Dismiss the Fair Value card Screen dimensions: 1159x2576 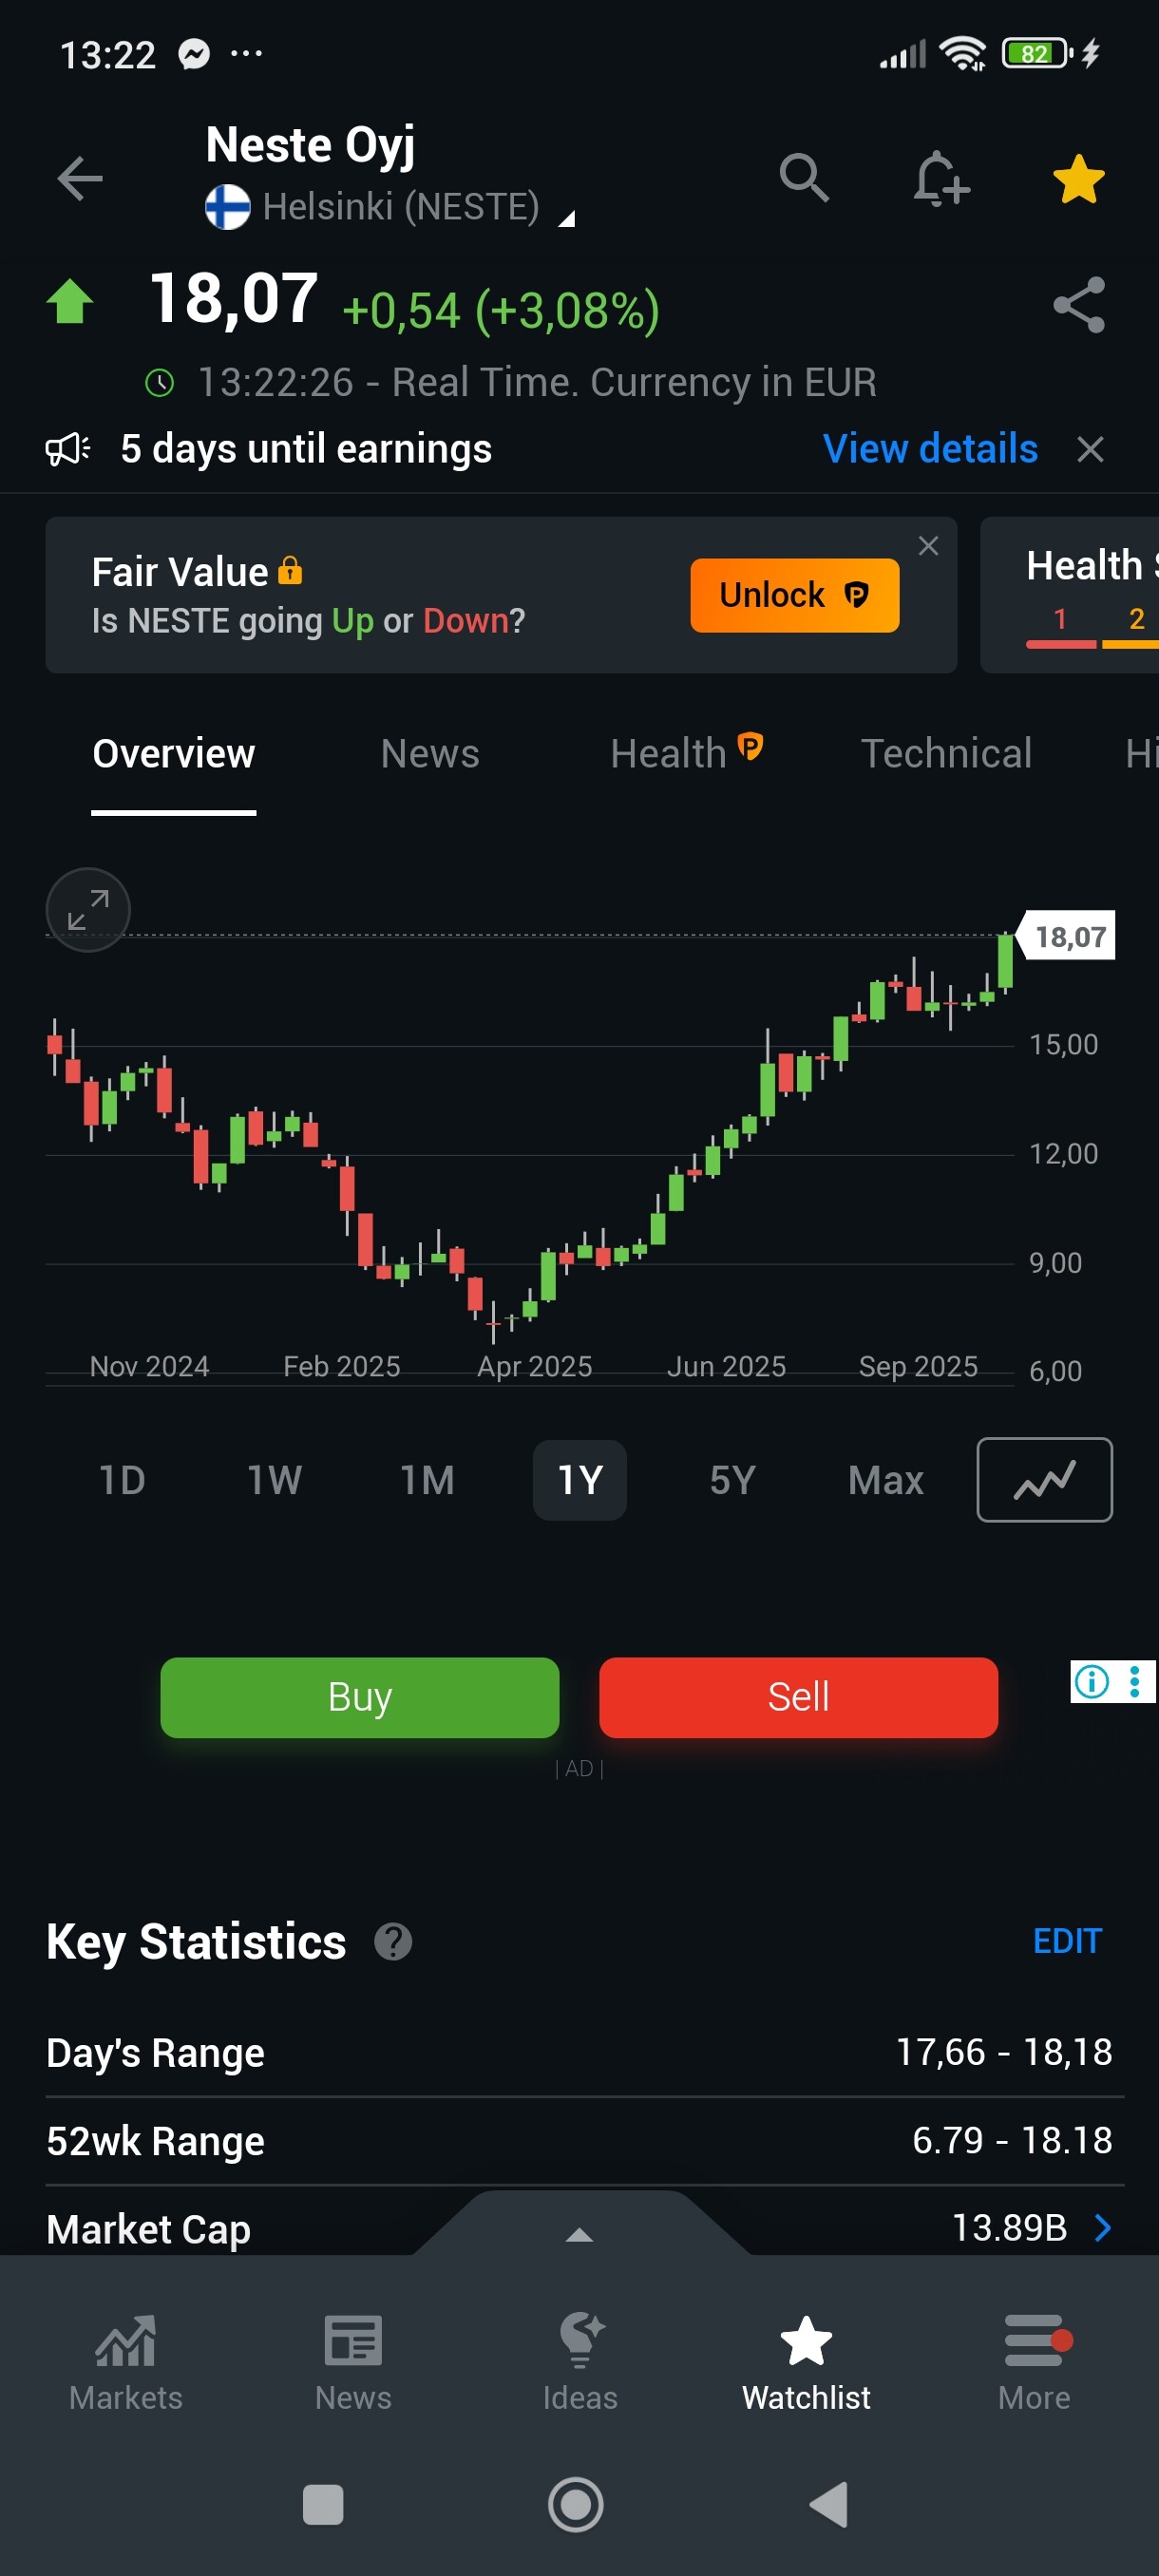click(x=928, y=545)
